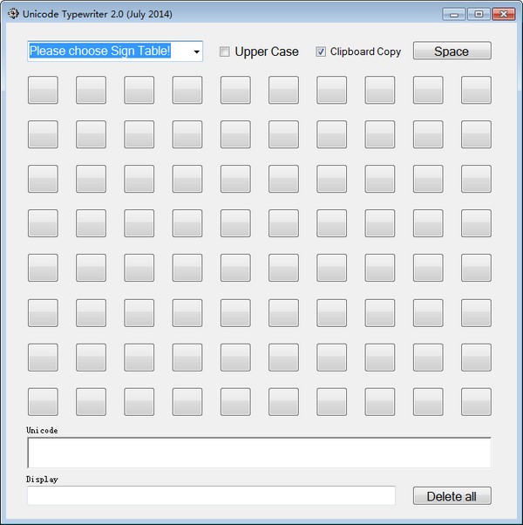Minimize the Unicode Typewriter window
This screenshot has width=523, height=525.
(454, 14)
